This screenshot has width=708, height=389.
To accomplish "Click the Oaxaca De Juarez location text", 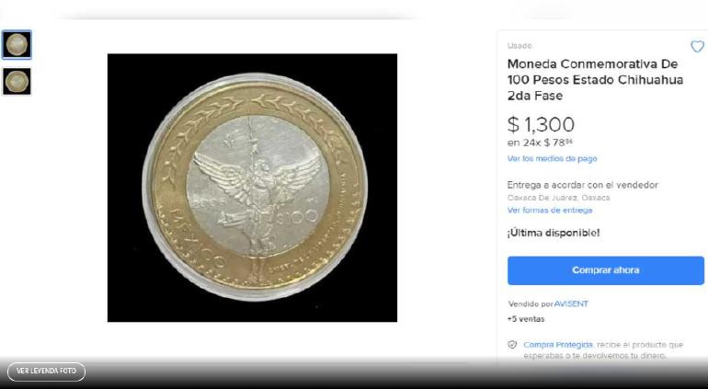I will coord(558,198).
